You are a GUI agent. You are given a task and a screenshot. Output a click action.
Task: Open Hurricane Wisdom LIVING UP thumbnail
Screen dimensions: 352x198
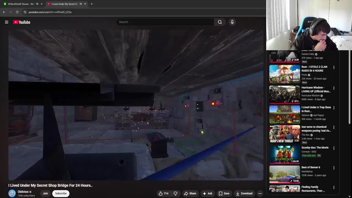tap(285, 95)
